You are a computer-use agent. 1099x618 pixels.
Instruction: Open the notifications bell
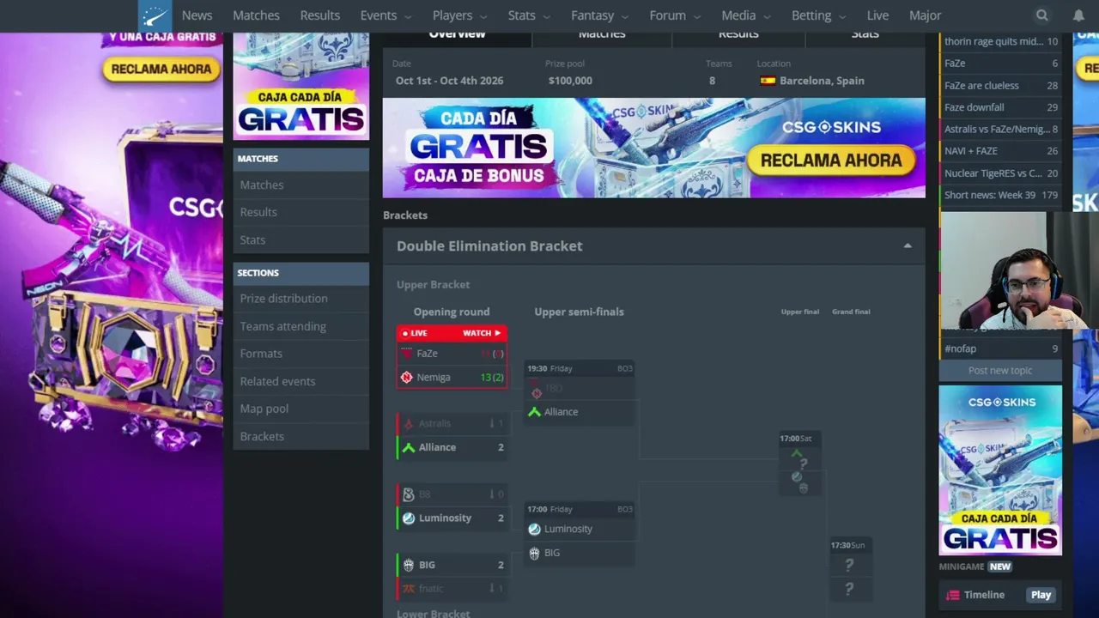coord(1078,15)
